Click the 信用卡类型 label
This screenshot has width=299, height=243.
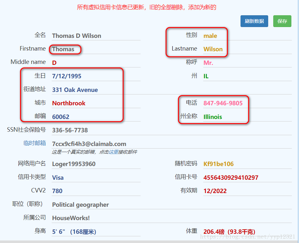click(x=32, y=177)
